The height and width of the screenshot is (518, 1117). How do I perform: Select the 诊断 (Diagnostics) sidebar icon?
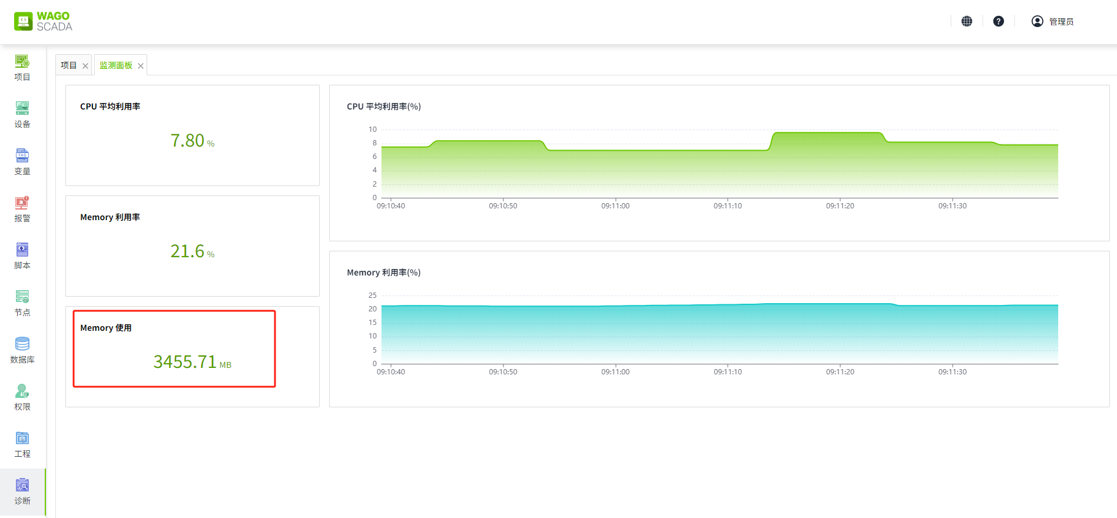point(22,492)
